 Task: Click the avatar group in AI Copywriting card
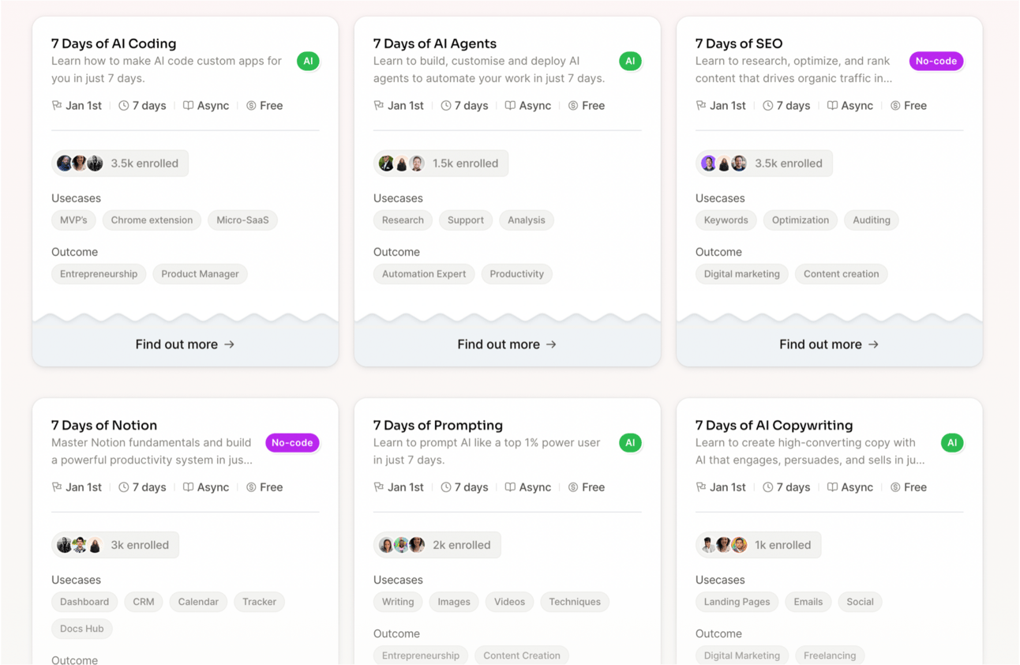coord(723,545)
